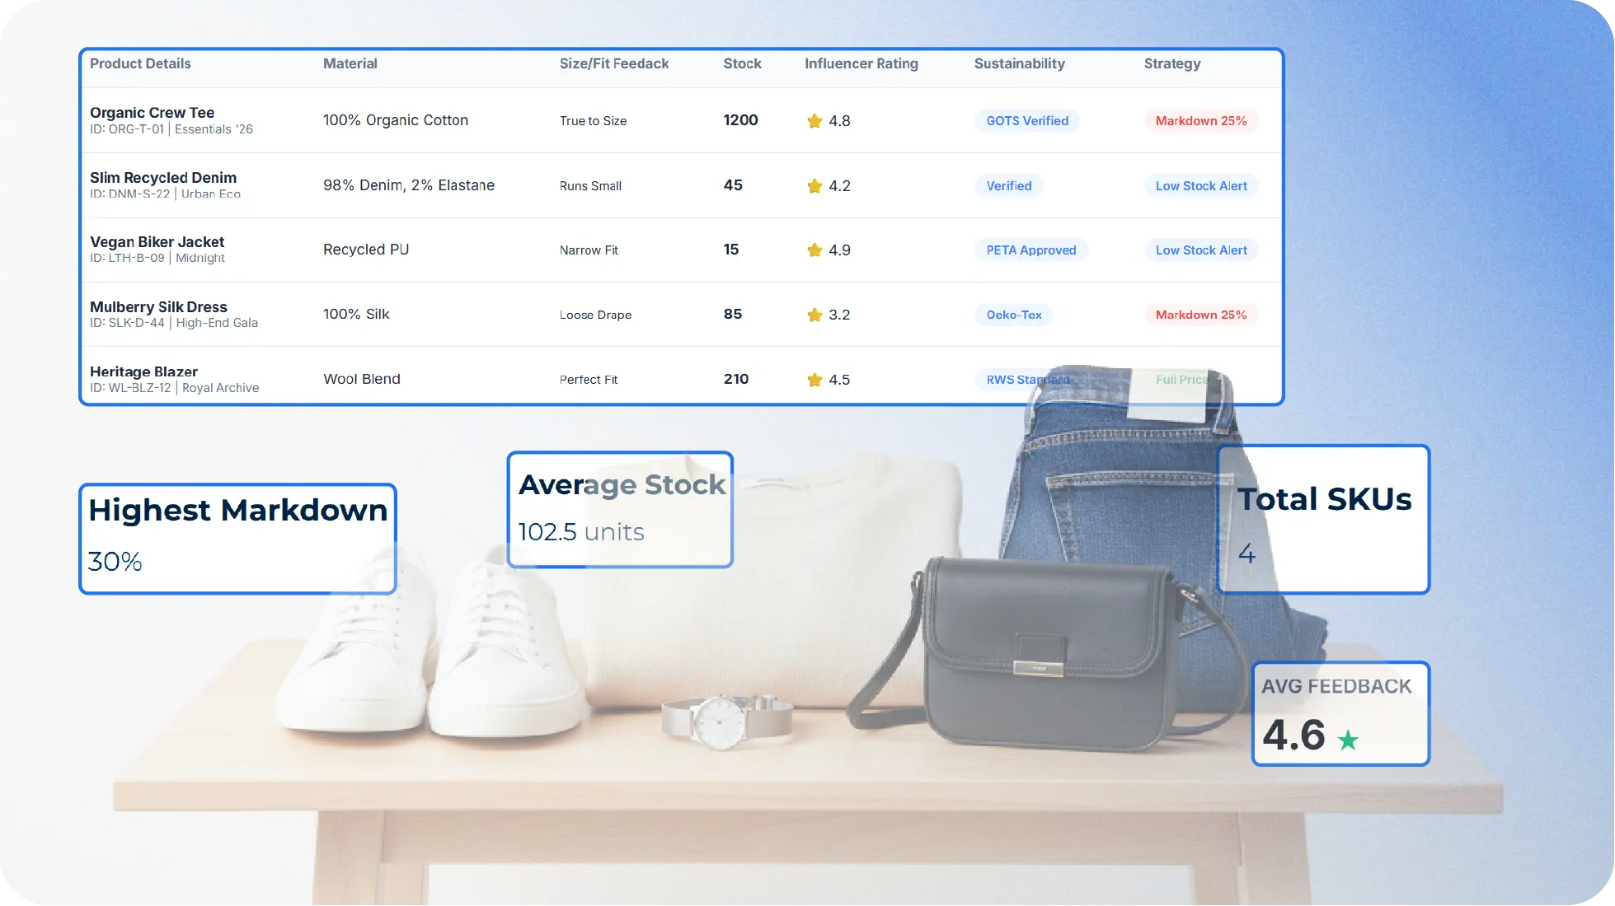Screen dimensions: 1615x906
Task: Click Low Stock Alert for Vegan Biker Jacket
Action: 1200,250
